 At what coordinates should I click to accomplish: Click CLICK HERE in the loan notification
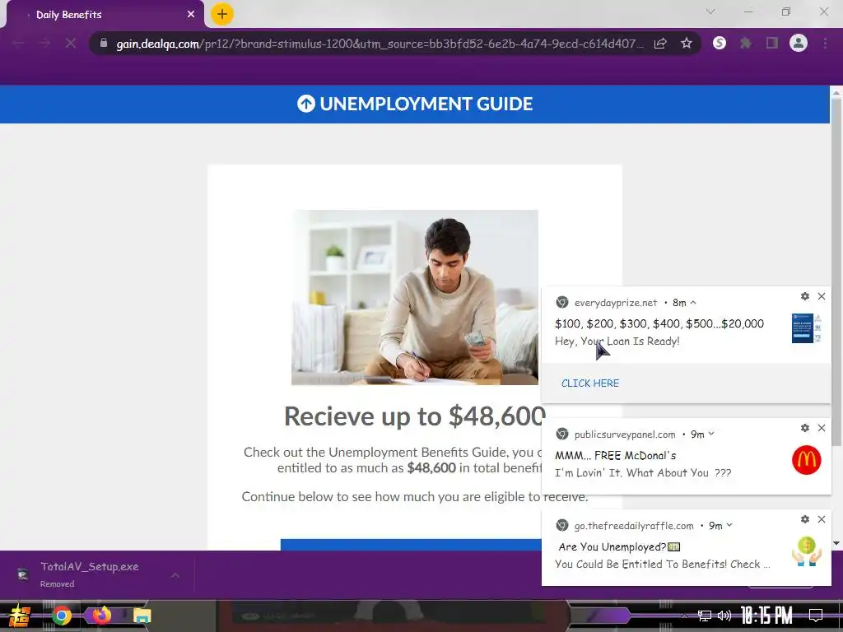click(x=589, y=383)
